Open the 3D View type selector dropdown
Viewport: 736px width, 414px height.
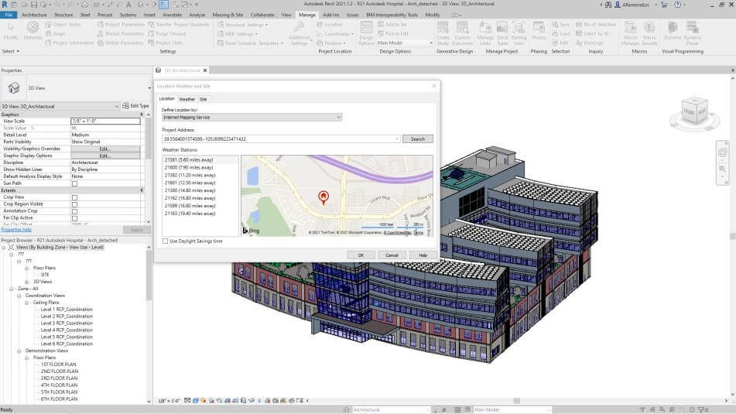[x=60, y=105]
